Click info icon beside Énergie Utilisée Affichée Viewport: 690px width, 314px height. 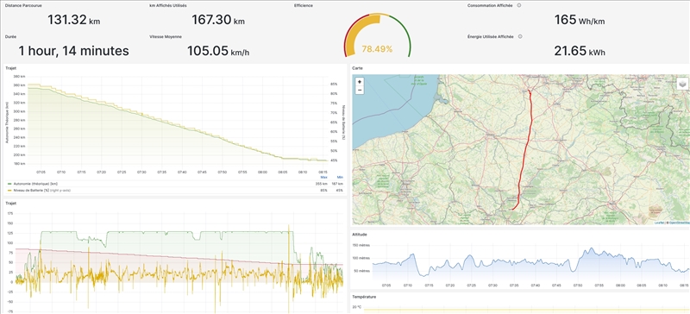pyautogui.click(x=520, y=36)
